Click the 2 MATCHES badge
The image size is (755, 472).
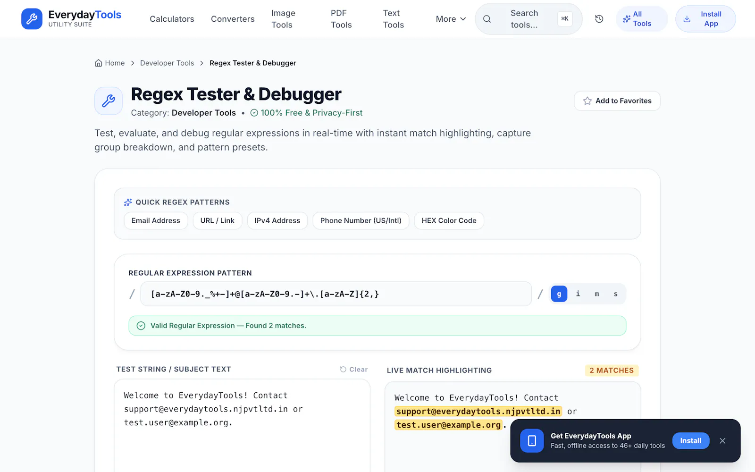click(x=612, y=371)
